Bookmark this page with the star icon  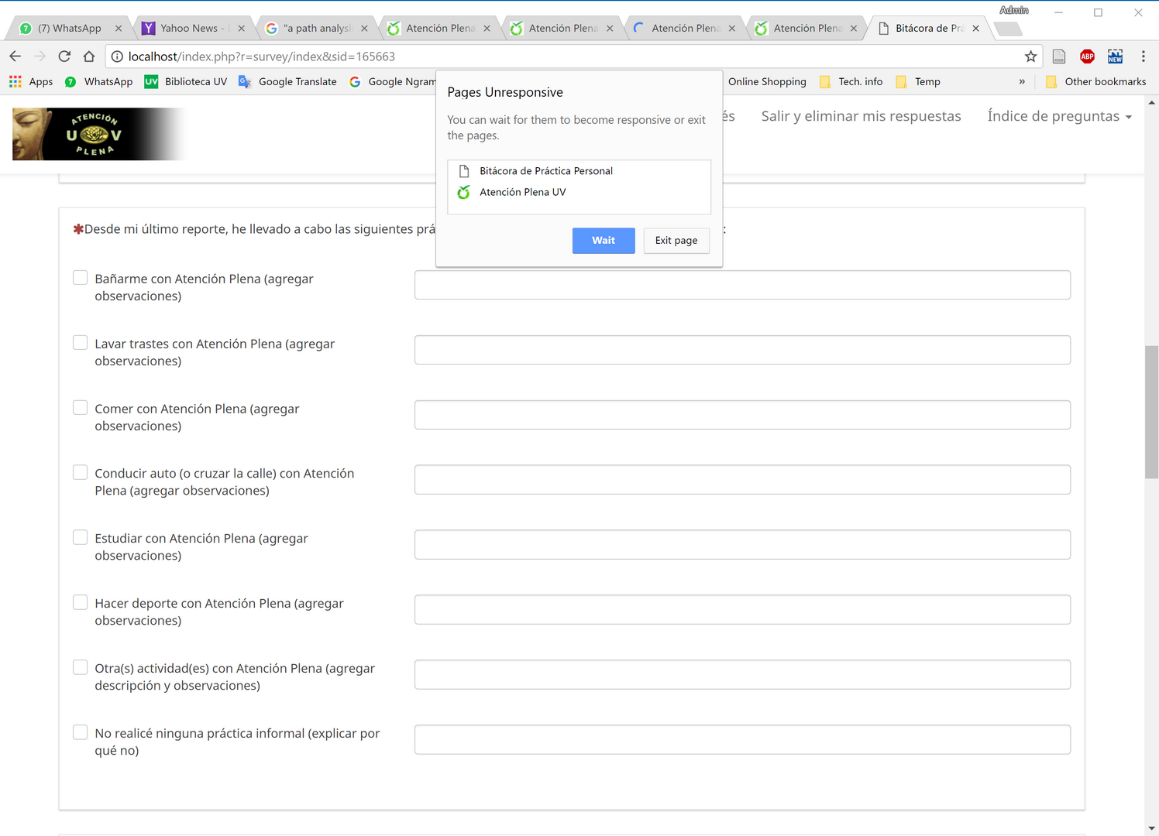1030,57
